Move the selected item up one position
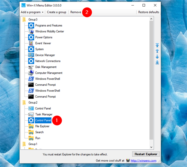Image resolution: width=187 pixels, height=167 pixels. [157, 51]
